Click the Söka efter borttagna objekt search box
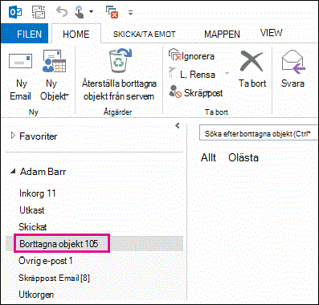319x305 pixels. [259, 133]
